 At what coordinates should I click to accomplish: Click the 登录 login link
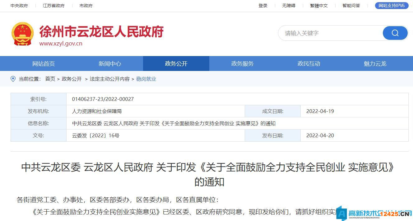263,6
